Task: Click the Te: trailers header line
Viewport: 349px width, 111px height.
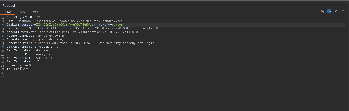Action: pos(18,69)
